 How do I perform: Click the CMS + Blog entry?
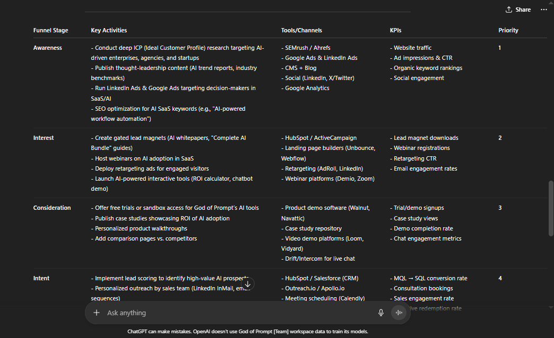(x=299, y=68)
